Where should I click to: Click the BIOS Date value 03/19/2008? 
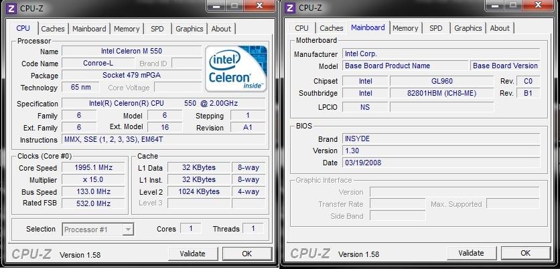[441, 163]
